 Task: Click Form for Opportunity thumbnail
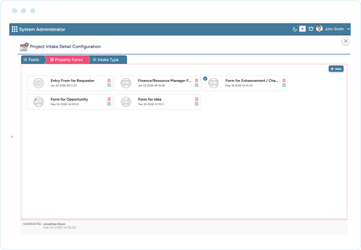pyautogui.click(x=38, y=102)
